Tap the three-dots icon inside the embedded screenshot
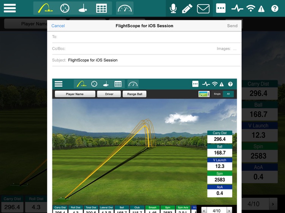The height and width of the screenshot is (213, 285). click(195, 84)
